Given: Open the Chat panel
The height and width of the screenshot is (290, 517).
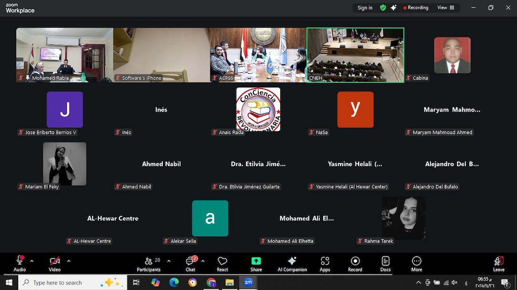Looking at the screenshot, I should (190, 264).
